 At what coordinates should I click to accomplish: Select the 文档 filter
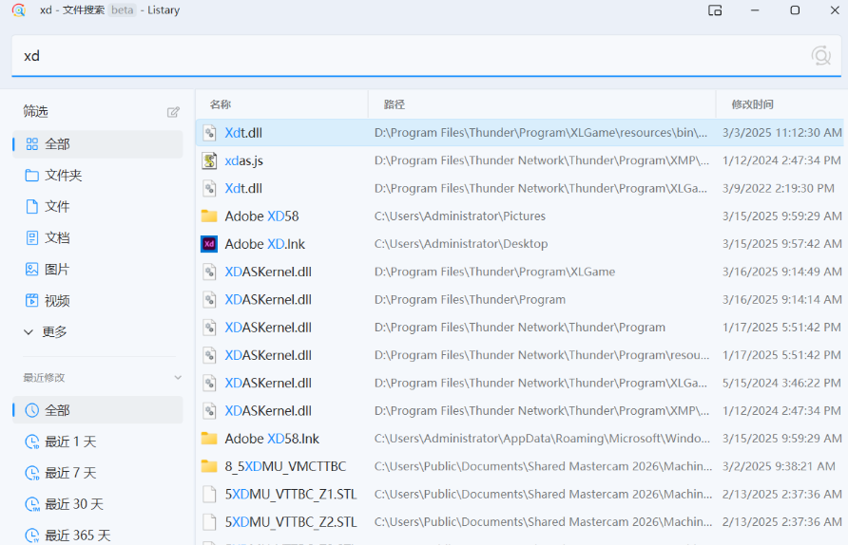click(57, 238)
